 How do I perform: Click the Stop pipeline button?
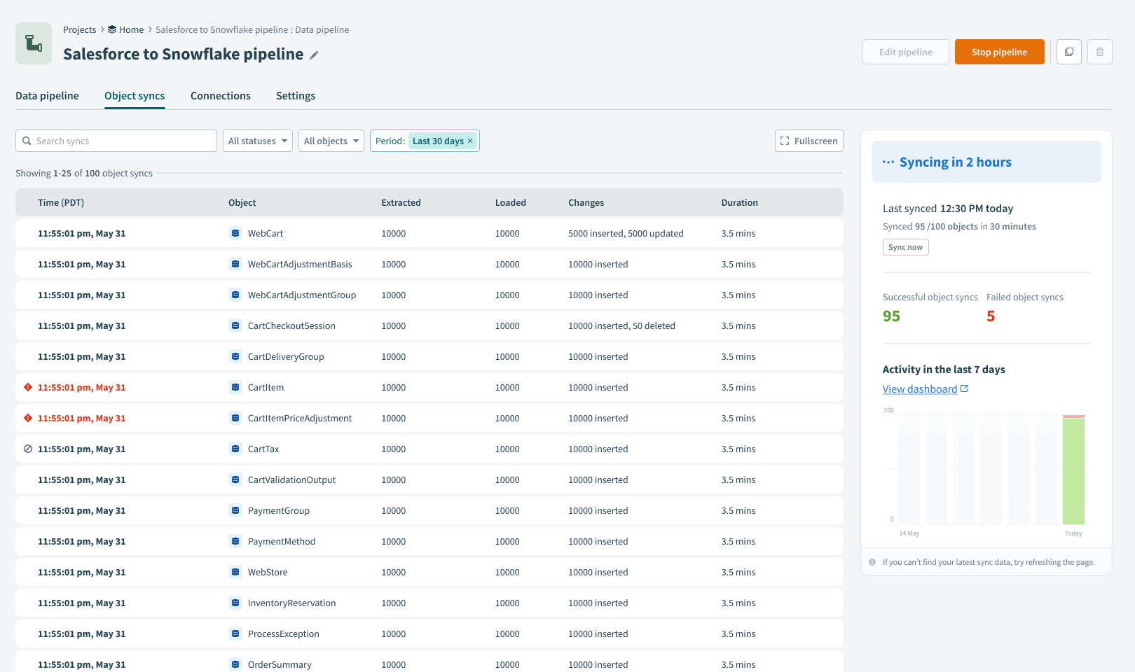click(1000, 52)
